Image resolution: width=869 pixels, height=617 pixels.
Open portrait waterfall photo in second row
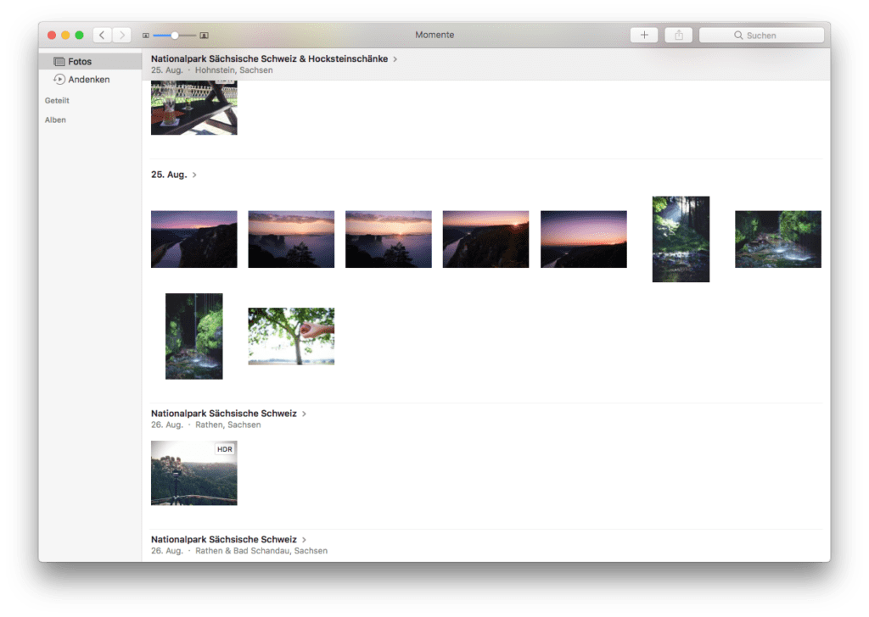point(194,336)
